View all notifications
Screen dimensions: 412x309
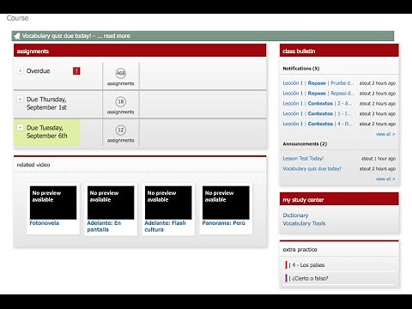[x=385, y=134]
